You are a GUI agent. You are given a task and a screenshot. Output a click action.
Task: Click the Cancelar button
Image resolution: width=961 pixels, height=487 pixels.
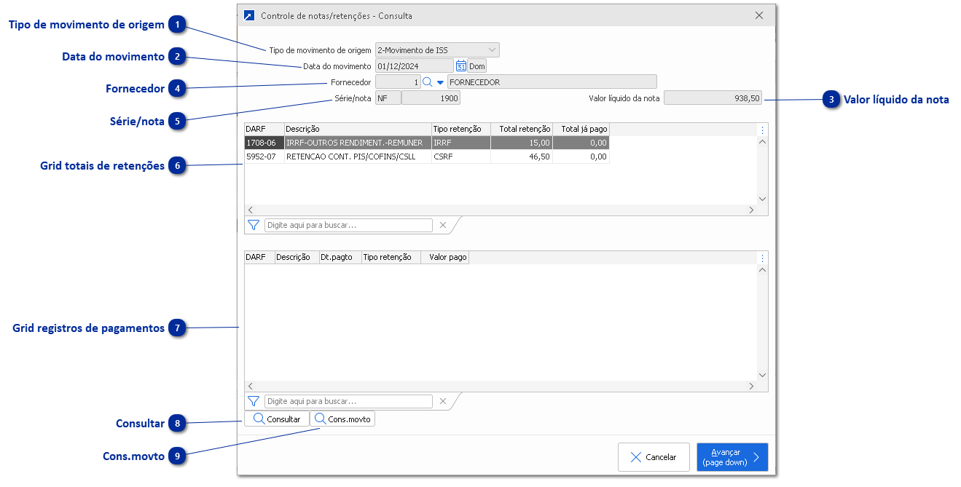pos(654,457)
